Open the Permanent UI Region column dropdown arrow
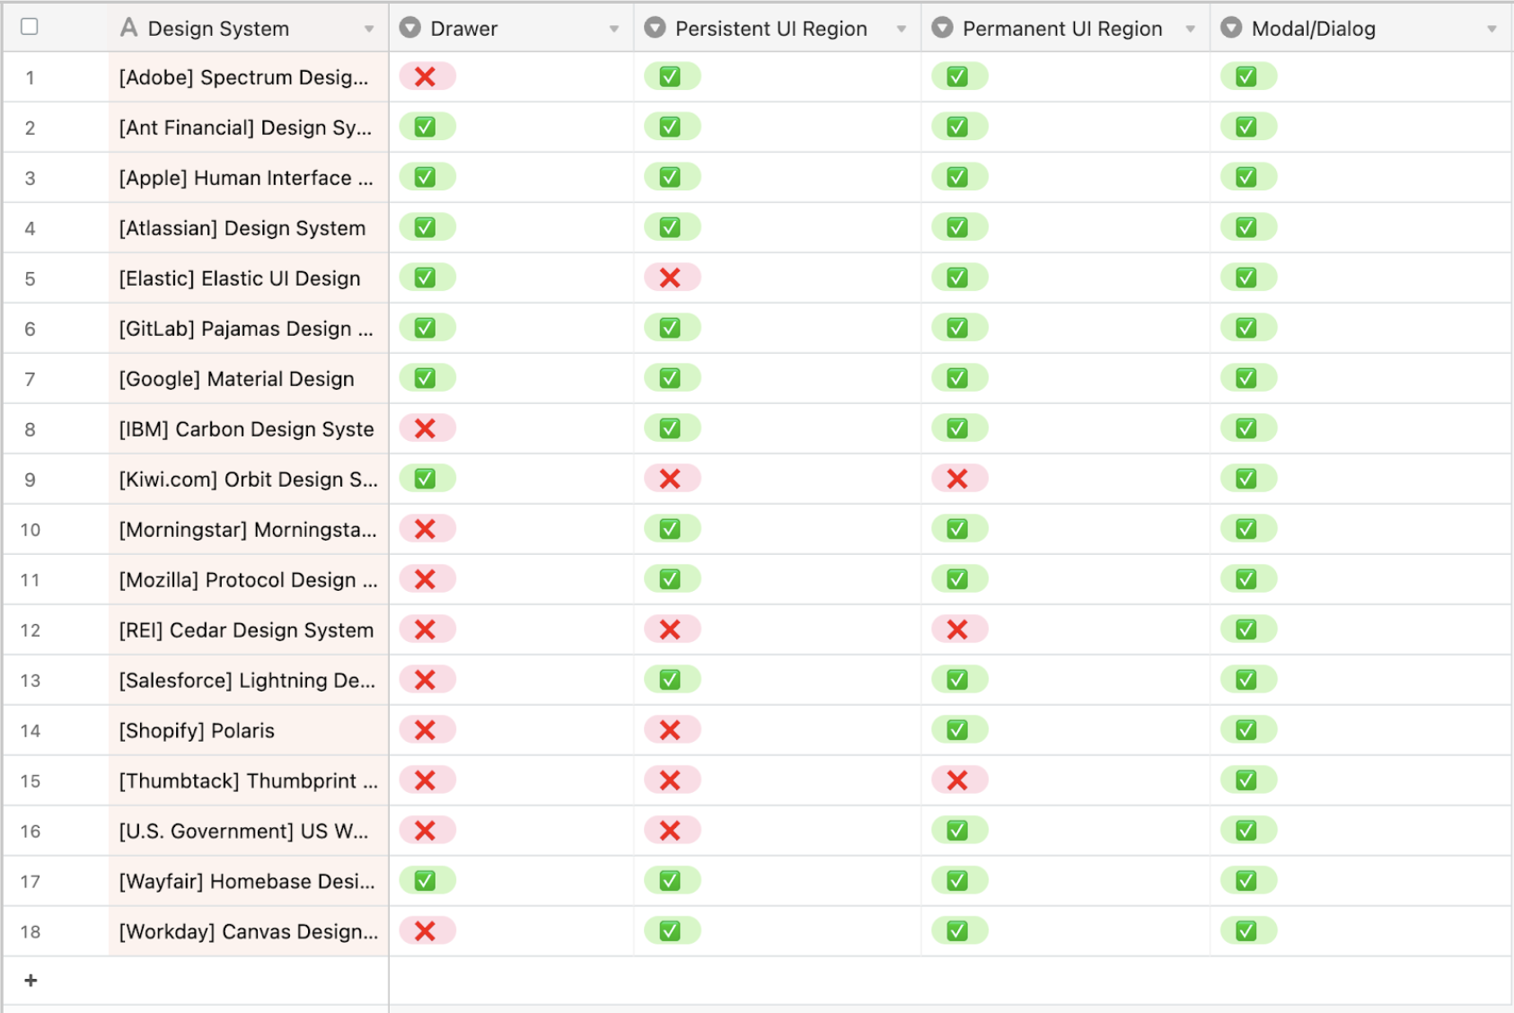1514x1013 pixels. pos(1191,29)
